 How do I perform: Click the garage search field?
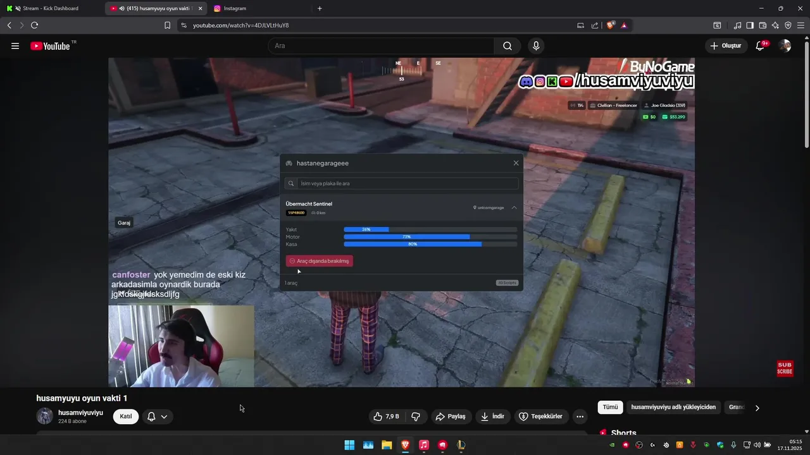pyautogui.click(x=401, y=183)
